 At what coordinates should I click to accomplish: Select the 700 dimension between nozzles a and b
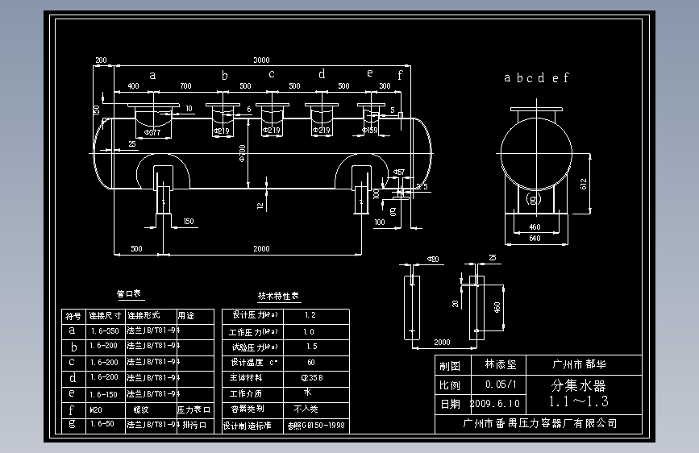coord(185,86)
